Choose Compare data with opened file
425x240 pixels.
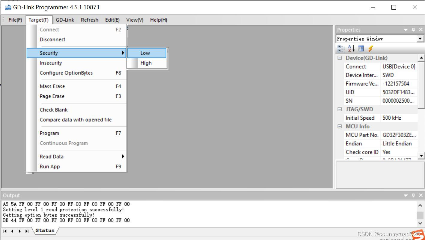(x=76, y=119)
